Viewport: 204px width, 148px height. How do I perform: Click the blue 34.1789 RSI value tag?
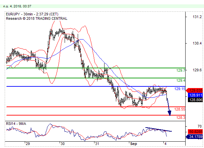[195, 137]
